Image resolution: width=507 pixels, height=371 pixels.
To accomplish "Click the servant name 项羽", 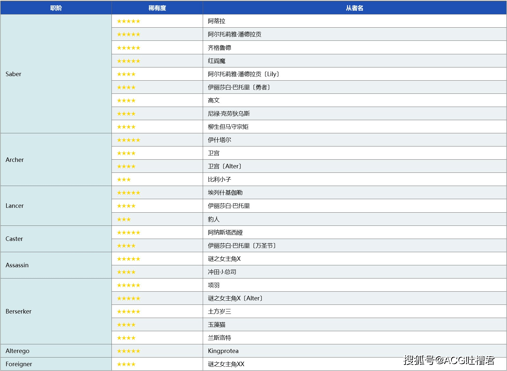I will [x=214, y=285].
